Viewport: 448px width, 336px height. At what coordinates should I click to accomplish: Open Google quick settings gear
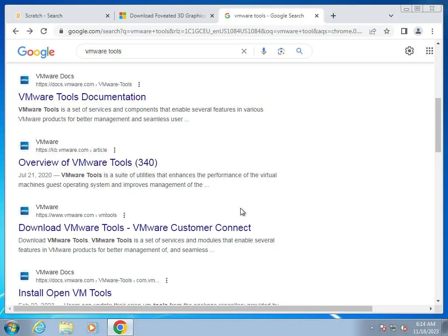[409, 51]
